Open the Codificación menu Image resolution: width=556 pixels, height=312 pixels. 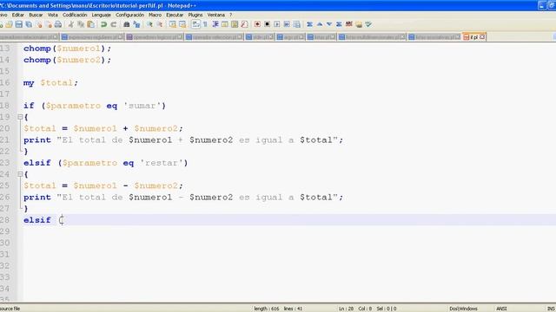click(75, 15)
